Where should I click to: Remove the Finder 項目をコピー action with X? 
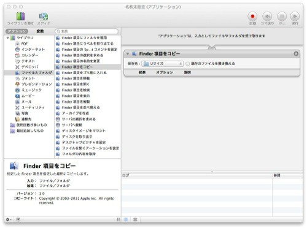tap(296, 54)
